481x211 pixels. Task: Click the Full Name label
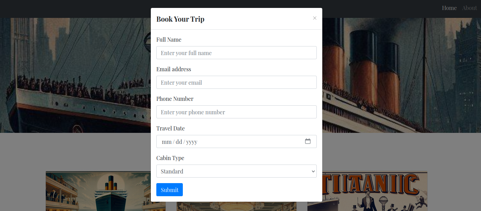pyautogui.click(x=169, y=40)
